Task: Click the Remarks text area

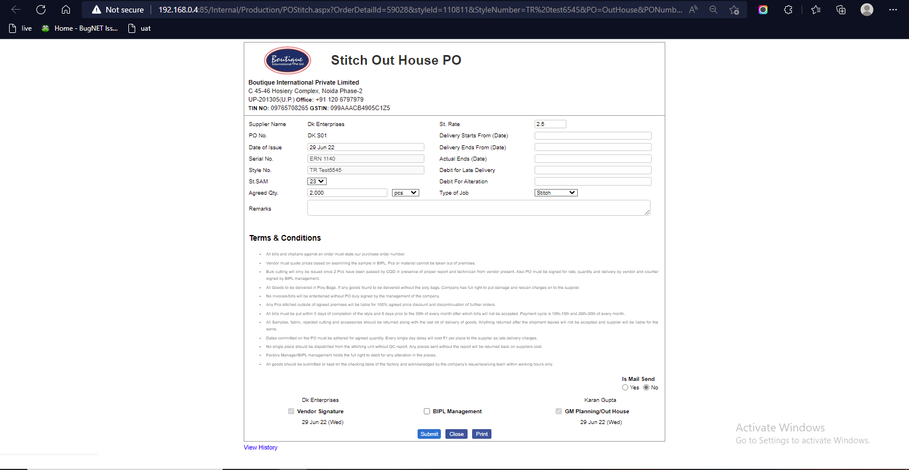Action: [x=479, y=208]
